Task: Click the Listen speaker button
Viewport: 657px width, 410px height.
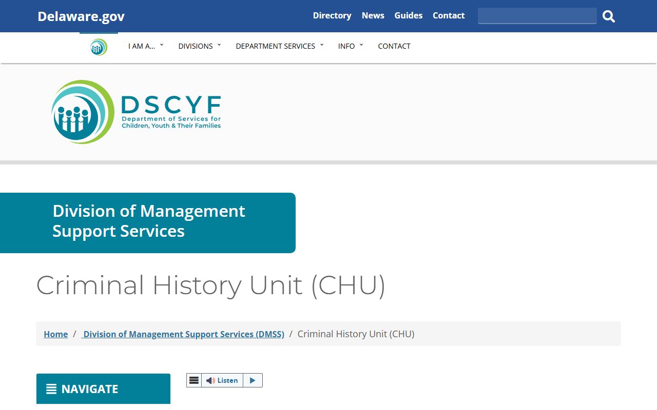Action: tap(222, 380)
